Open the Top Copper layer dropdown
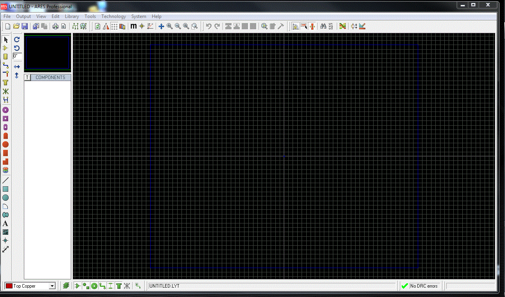The height and width of the screenshot is (297, 505). (52, 286)
